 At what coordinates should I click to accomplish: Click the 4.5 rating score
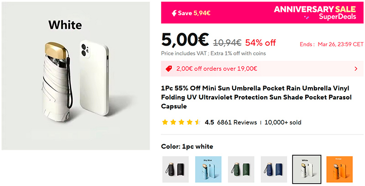(x=209, y=122)
